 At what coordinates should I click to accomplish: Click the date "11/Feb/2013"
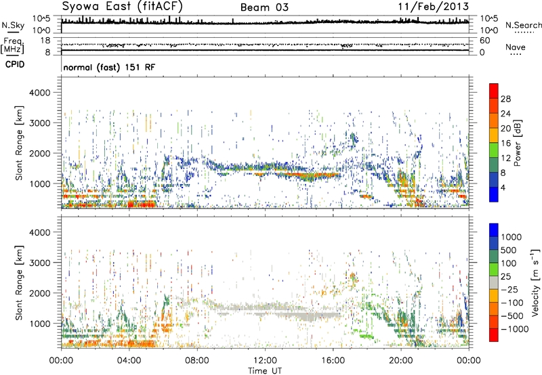coord(434,7)
